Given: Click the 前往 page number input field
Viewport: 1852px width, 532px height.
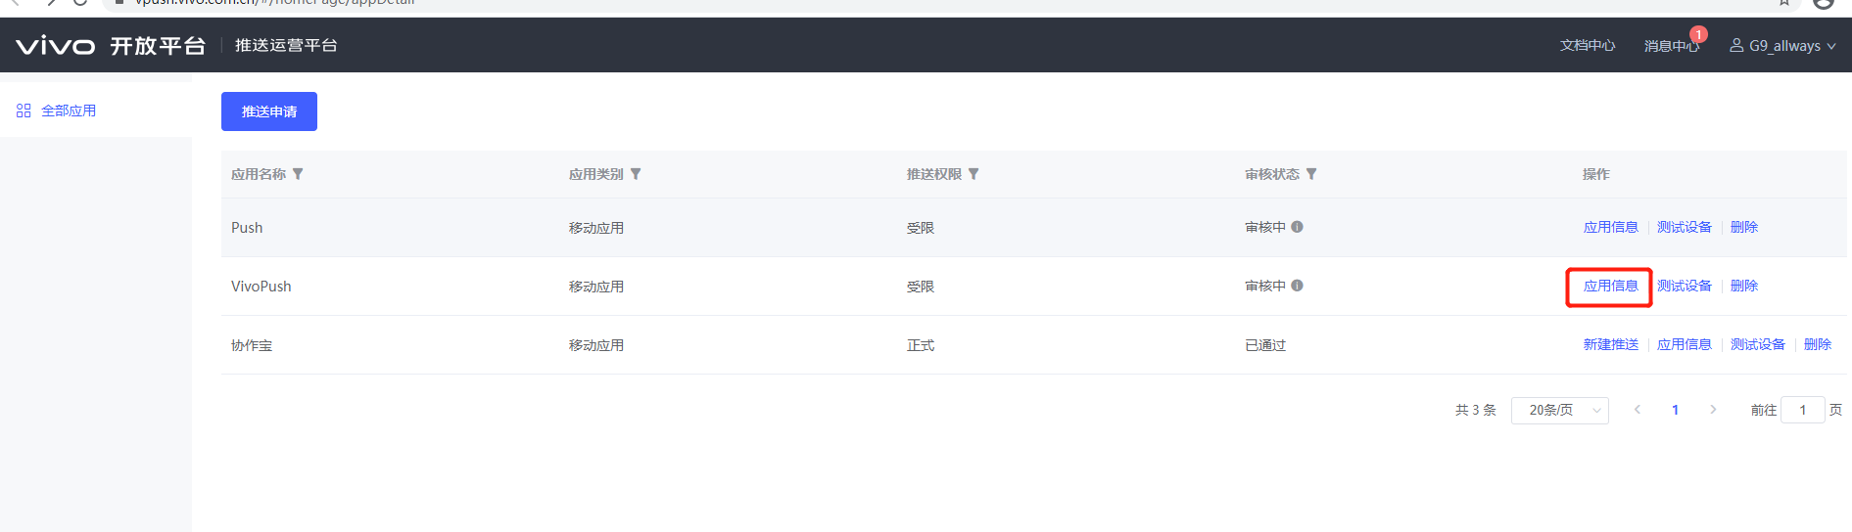Looking at the screenshot, I should [1802, 410].
